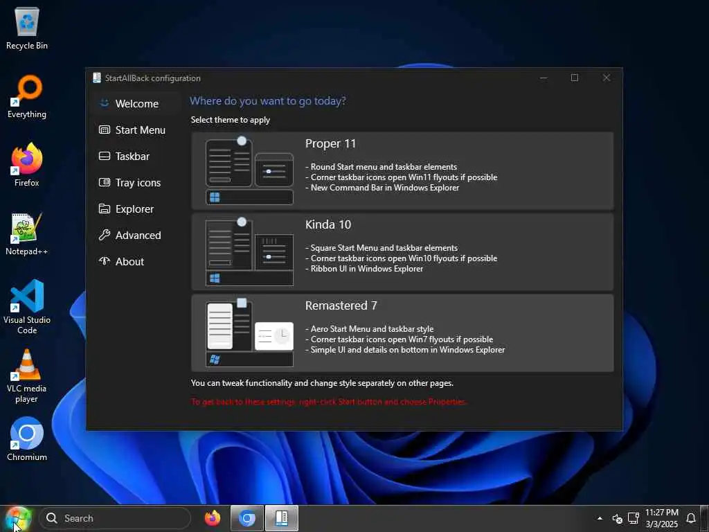709x532 pixels.
Task: Click Firefox icon in taskbar
Action: (x=213, y=518)
